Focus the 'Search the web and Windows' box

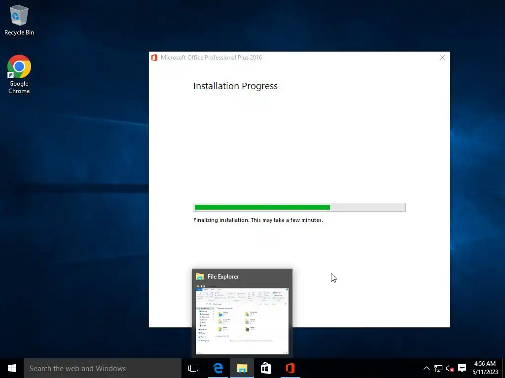click(x=103, y=368)
